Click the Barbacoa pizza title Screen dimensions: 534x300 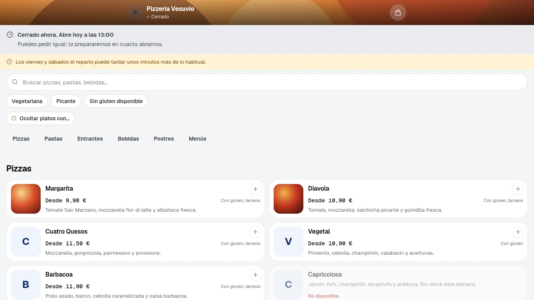tap(59, 274)
